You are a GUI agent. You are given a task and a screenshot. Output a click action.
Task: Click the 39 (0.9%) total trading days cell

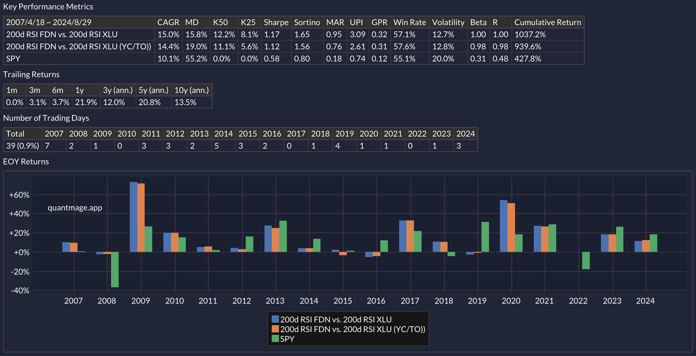click(22, 146)
